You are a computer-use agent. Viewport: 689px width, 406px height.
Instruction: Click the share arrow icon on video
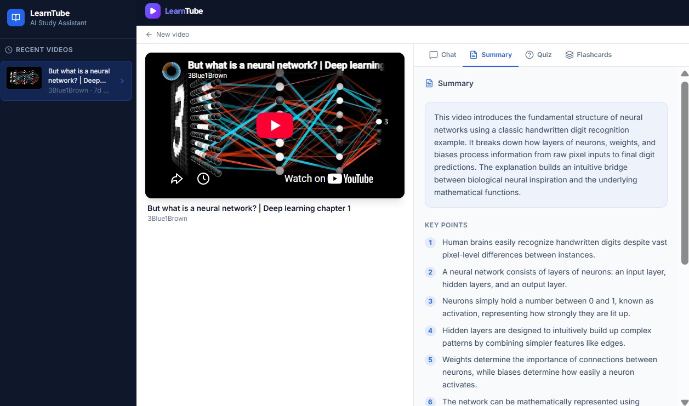(176, 179)
